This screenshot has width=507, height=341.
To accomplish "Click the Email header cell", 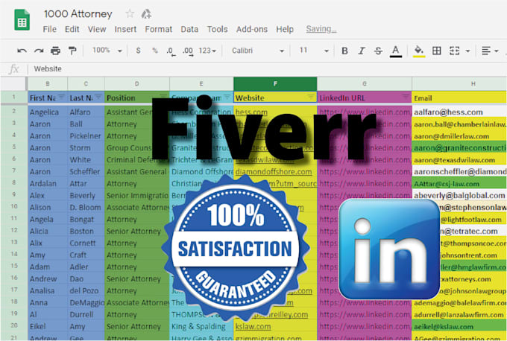I will [459, 98].
